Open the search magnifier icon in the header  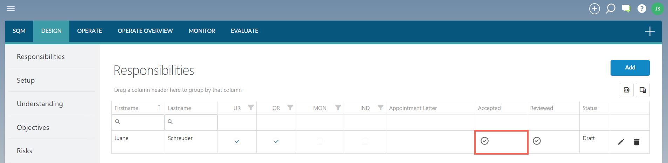coord(611,9)
